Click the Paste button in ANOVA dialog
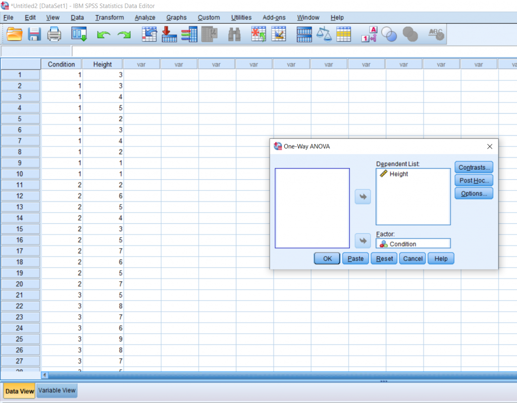The width and height of the screenshot is (517, 403). point(355,258)
